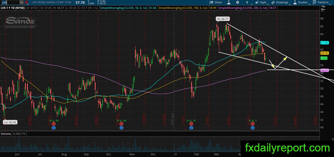Click the 57.7 green last price label

click(324, 58)
